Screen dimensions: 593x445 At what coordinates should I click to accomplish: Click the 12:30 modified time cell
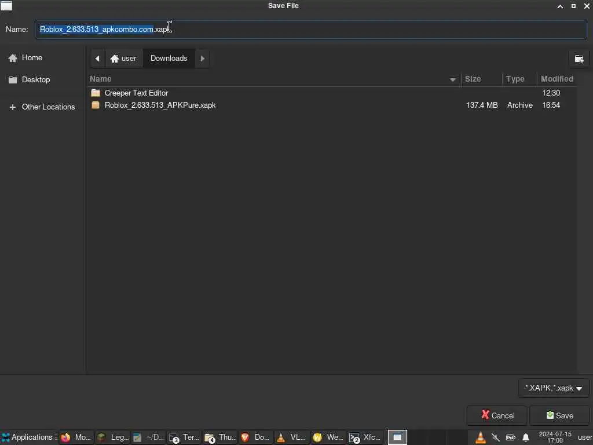(551, 93)
